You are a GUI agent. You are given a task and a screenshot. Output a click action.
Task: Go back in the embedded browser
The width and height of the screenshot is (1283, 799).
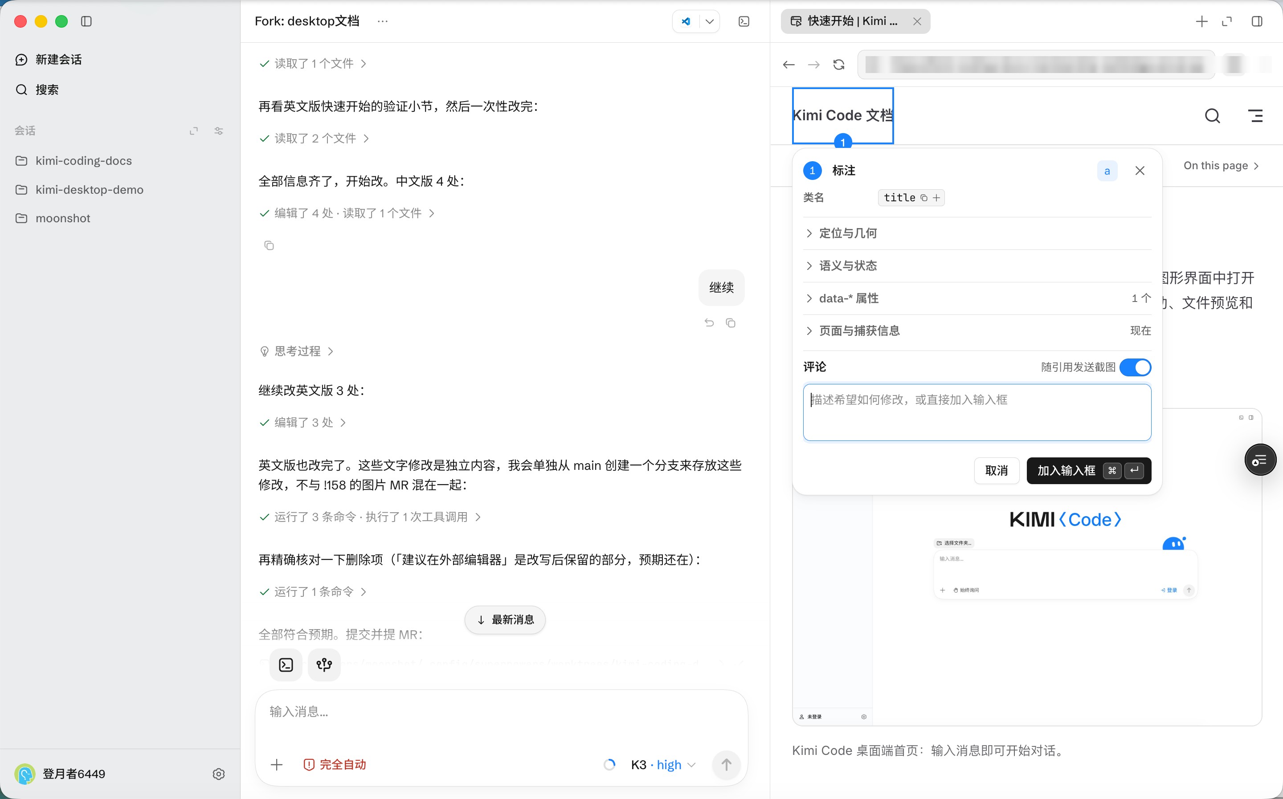[x=789, y=65]
